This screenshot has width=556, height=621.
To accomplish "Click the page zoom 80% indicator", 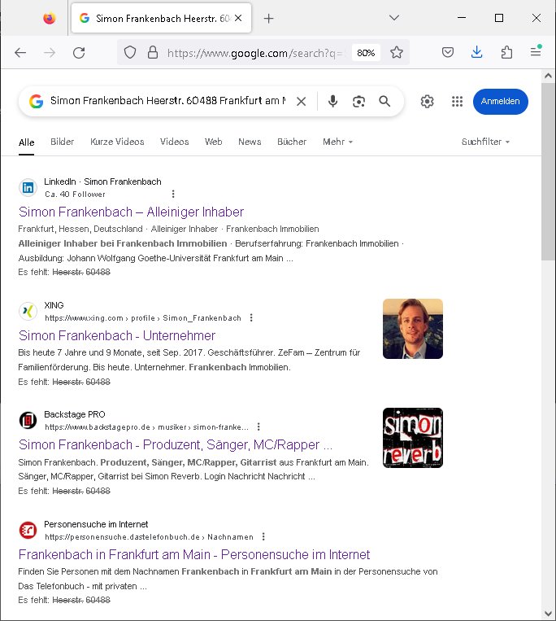I will (x=366, y=52).
